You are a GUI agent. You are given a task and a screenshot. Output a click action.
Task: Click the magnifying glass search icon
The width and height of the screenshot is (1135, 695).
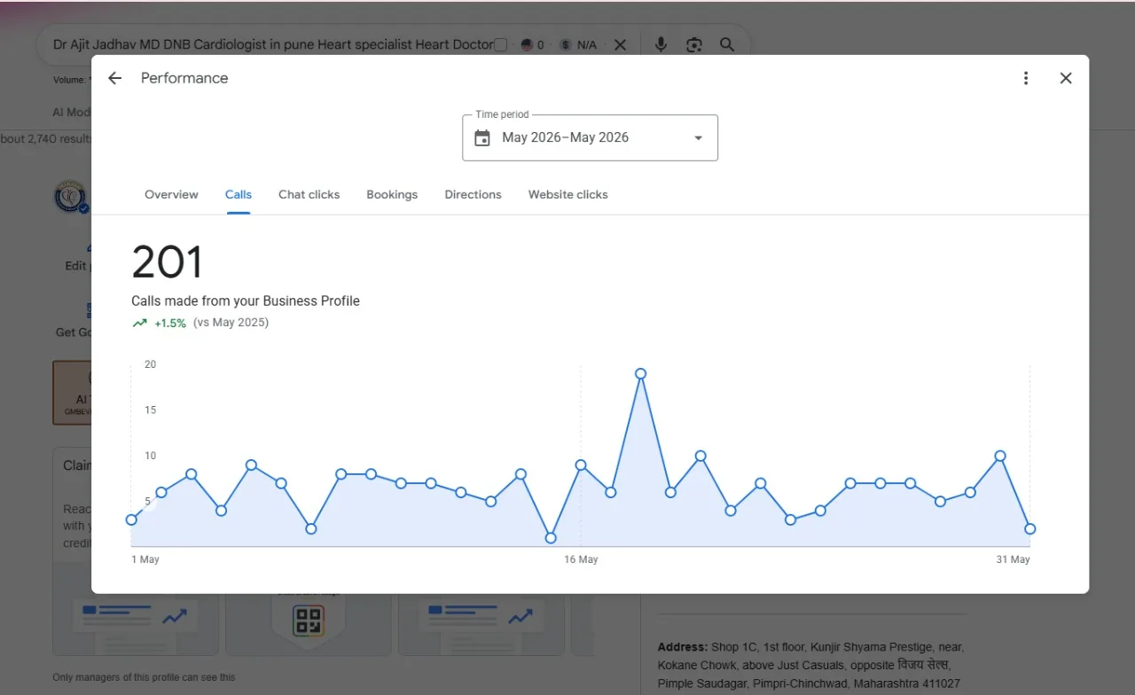coord(727,44)
